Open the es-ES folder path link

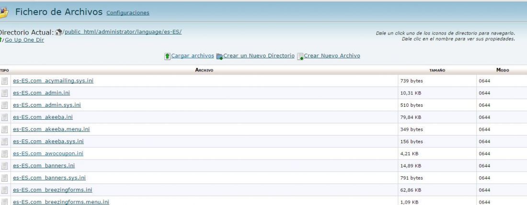pyautogui.click(x=172, y=32)
